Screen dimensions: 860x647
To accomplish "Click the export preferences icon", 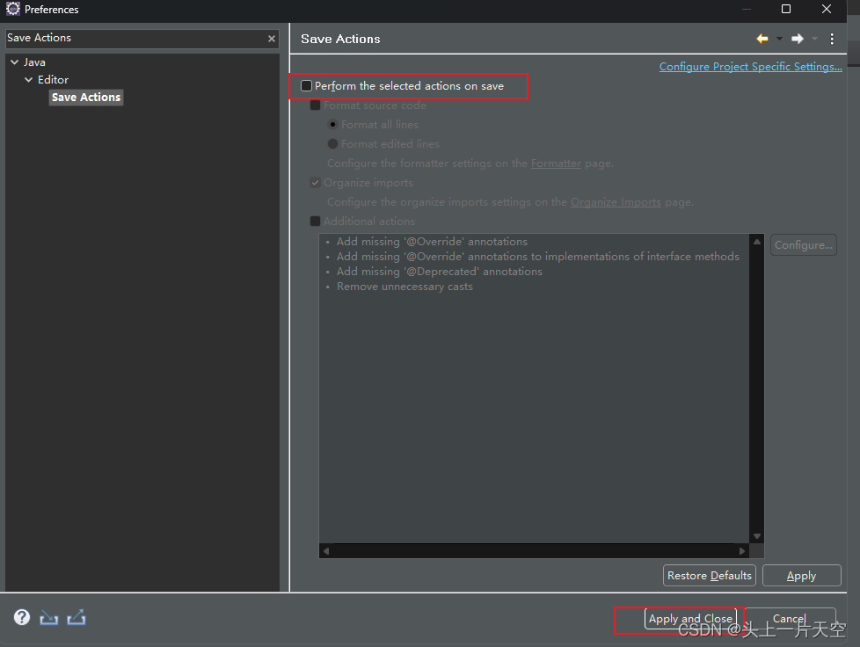I will (77, 618).
